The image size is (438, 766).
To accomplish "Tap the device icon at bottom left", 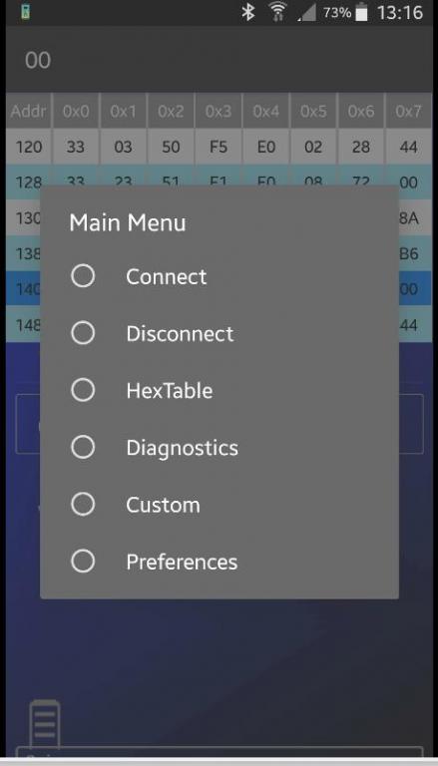I will pos(45,724).
